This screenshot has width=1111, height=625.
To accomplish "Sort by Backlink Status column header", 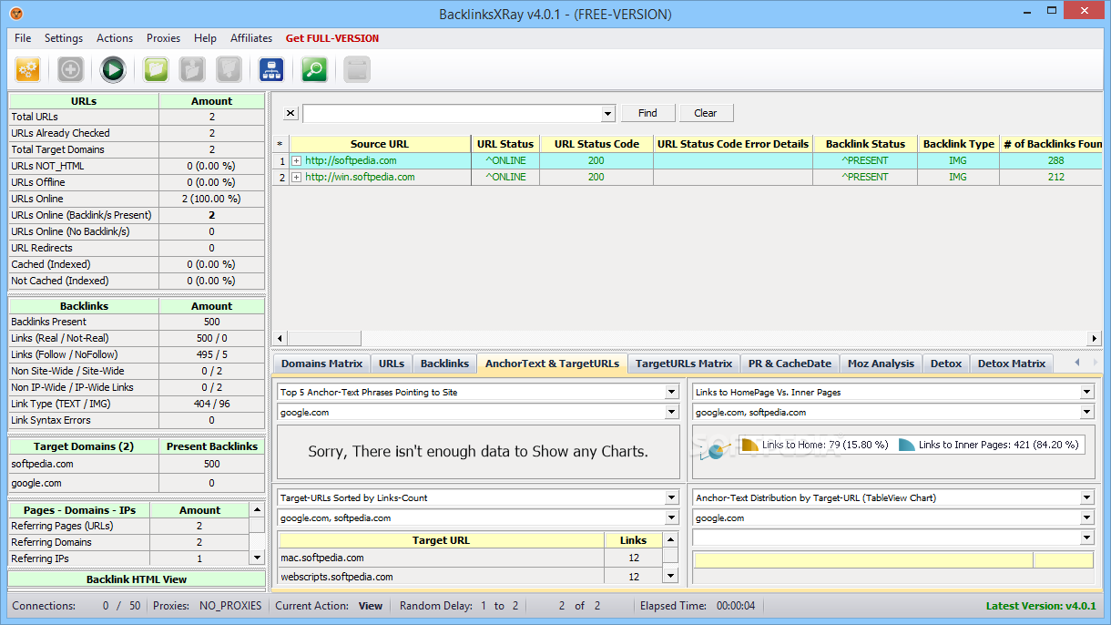I will [865, 144].
